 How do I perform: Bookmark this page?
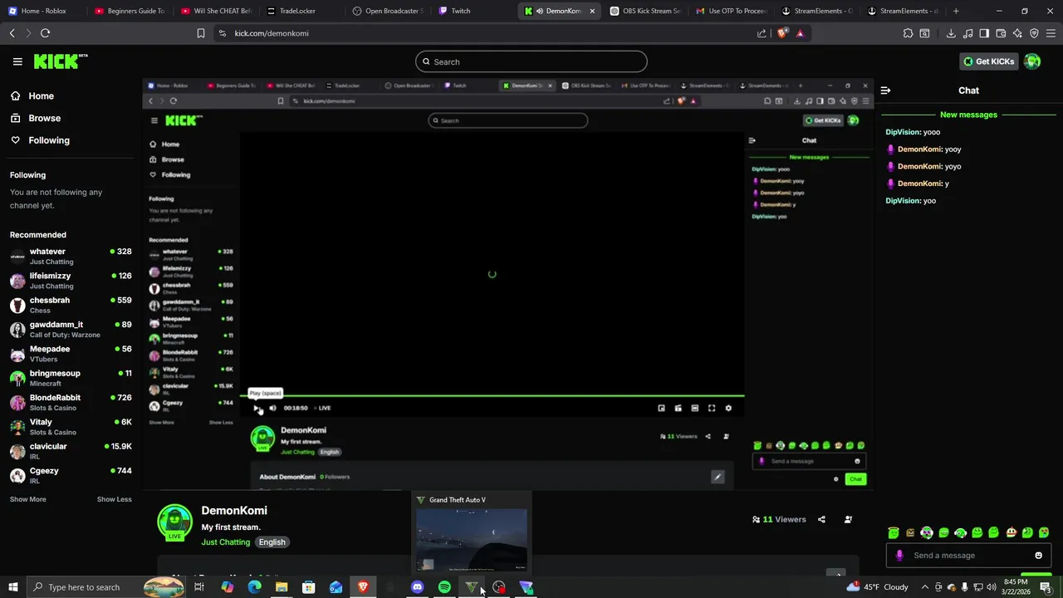[200, 33]
